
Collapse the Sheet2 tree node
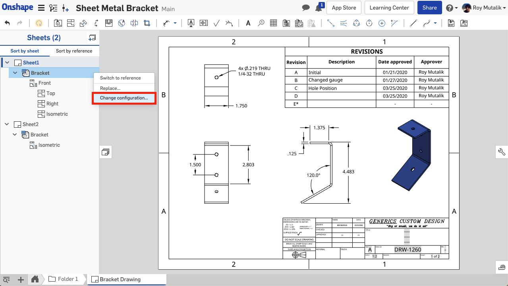pyautogui.click(x=7, y=125)
